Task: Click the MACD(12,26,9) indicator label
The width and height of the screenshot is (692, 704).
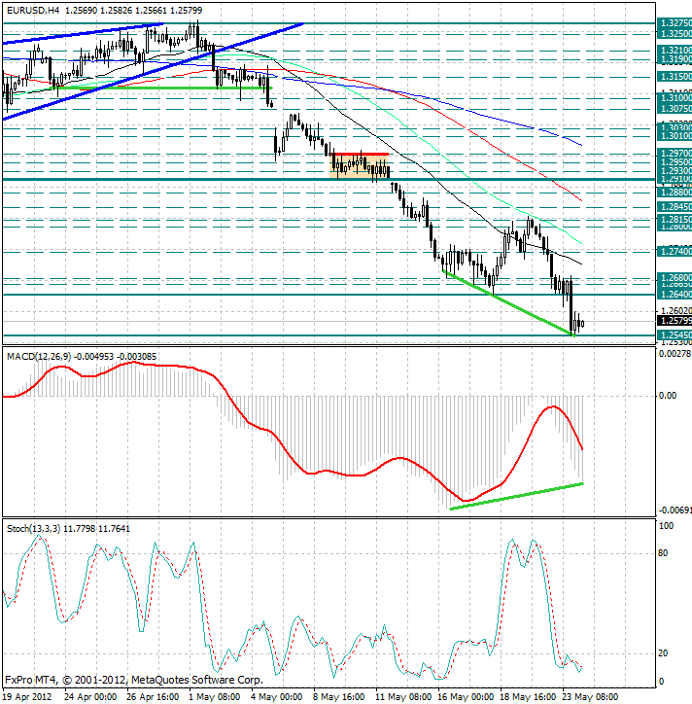Action: pyautogui.click(x=39, y=357)
